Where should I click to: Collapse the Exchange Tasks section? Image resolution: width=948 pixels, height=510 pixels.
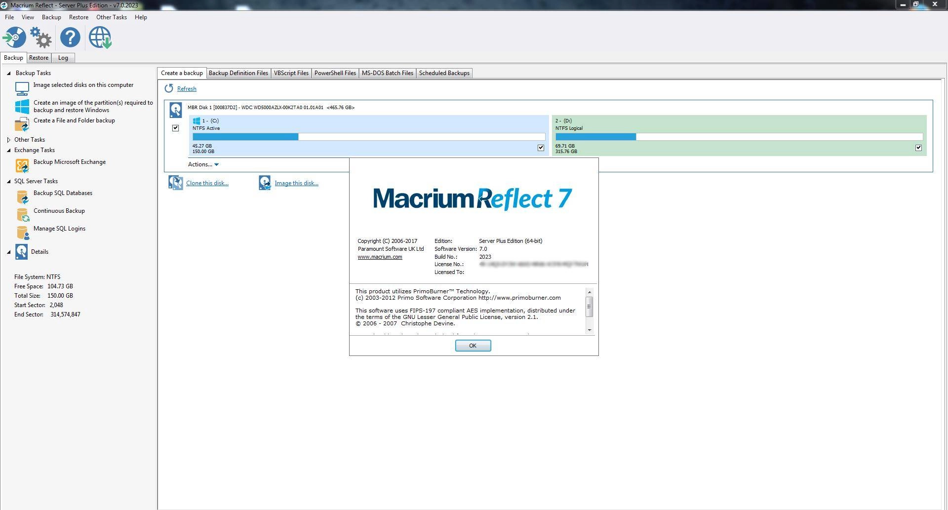(x=9, y=150)
